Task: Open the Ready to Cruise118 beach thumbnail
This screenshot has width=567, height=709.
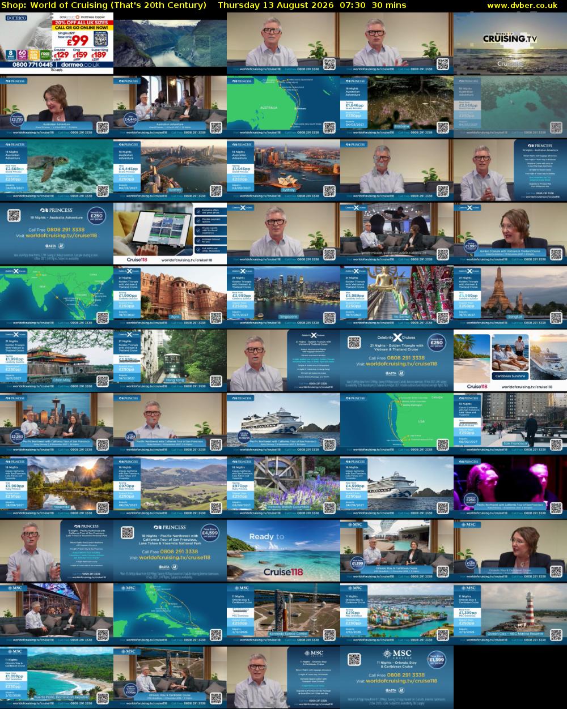Action: coord(283,550)
